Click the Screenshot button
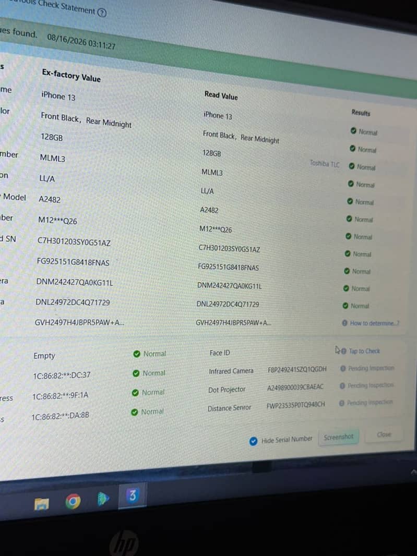 (x=339, y=437)
